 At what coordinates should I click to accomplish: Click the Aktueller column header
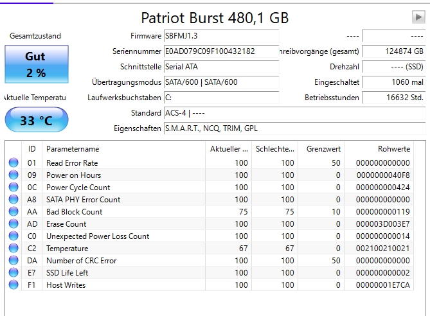coord(228,149)
